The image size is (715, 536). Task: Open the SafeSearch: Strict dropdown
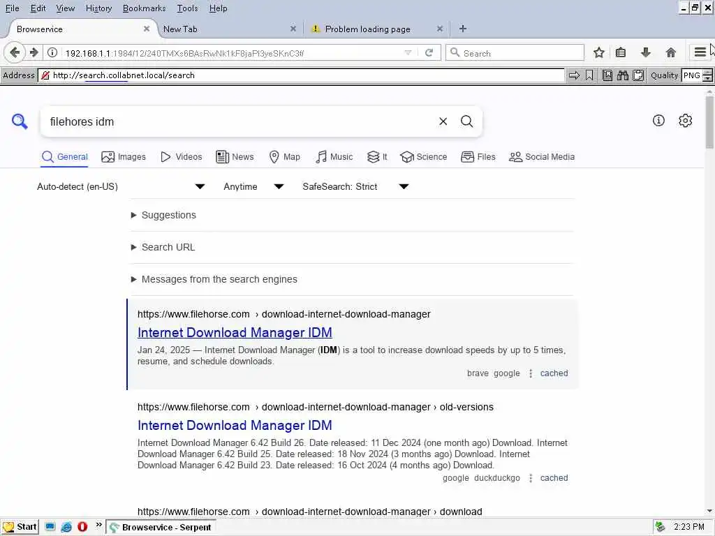tap(355, 187)
